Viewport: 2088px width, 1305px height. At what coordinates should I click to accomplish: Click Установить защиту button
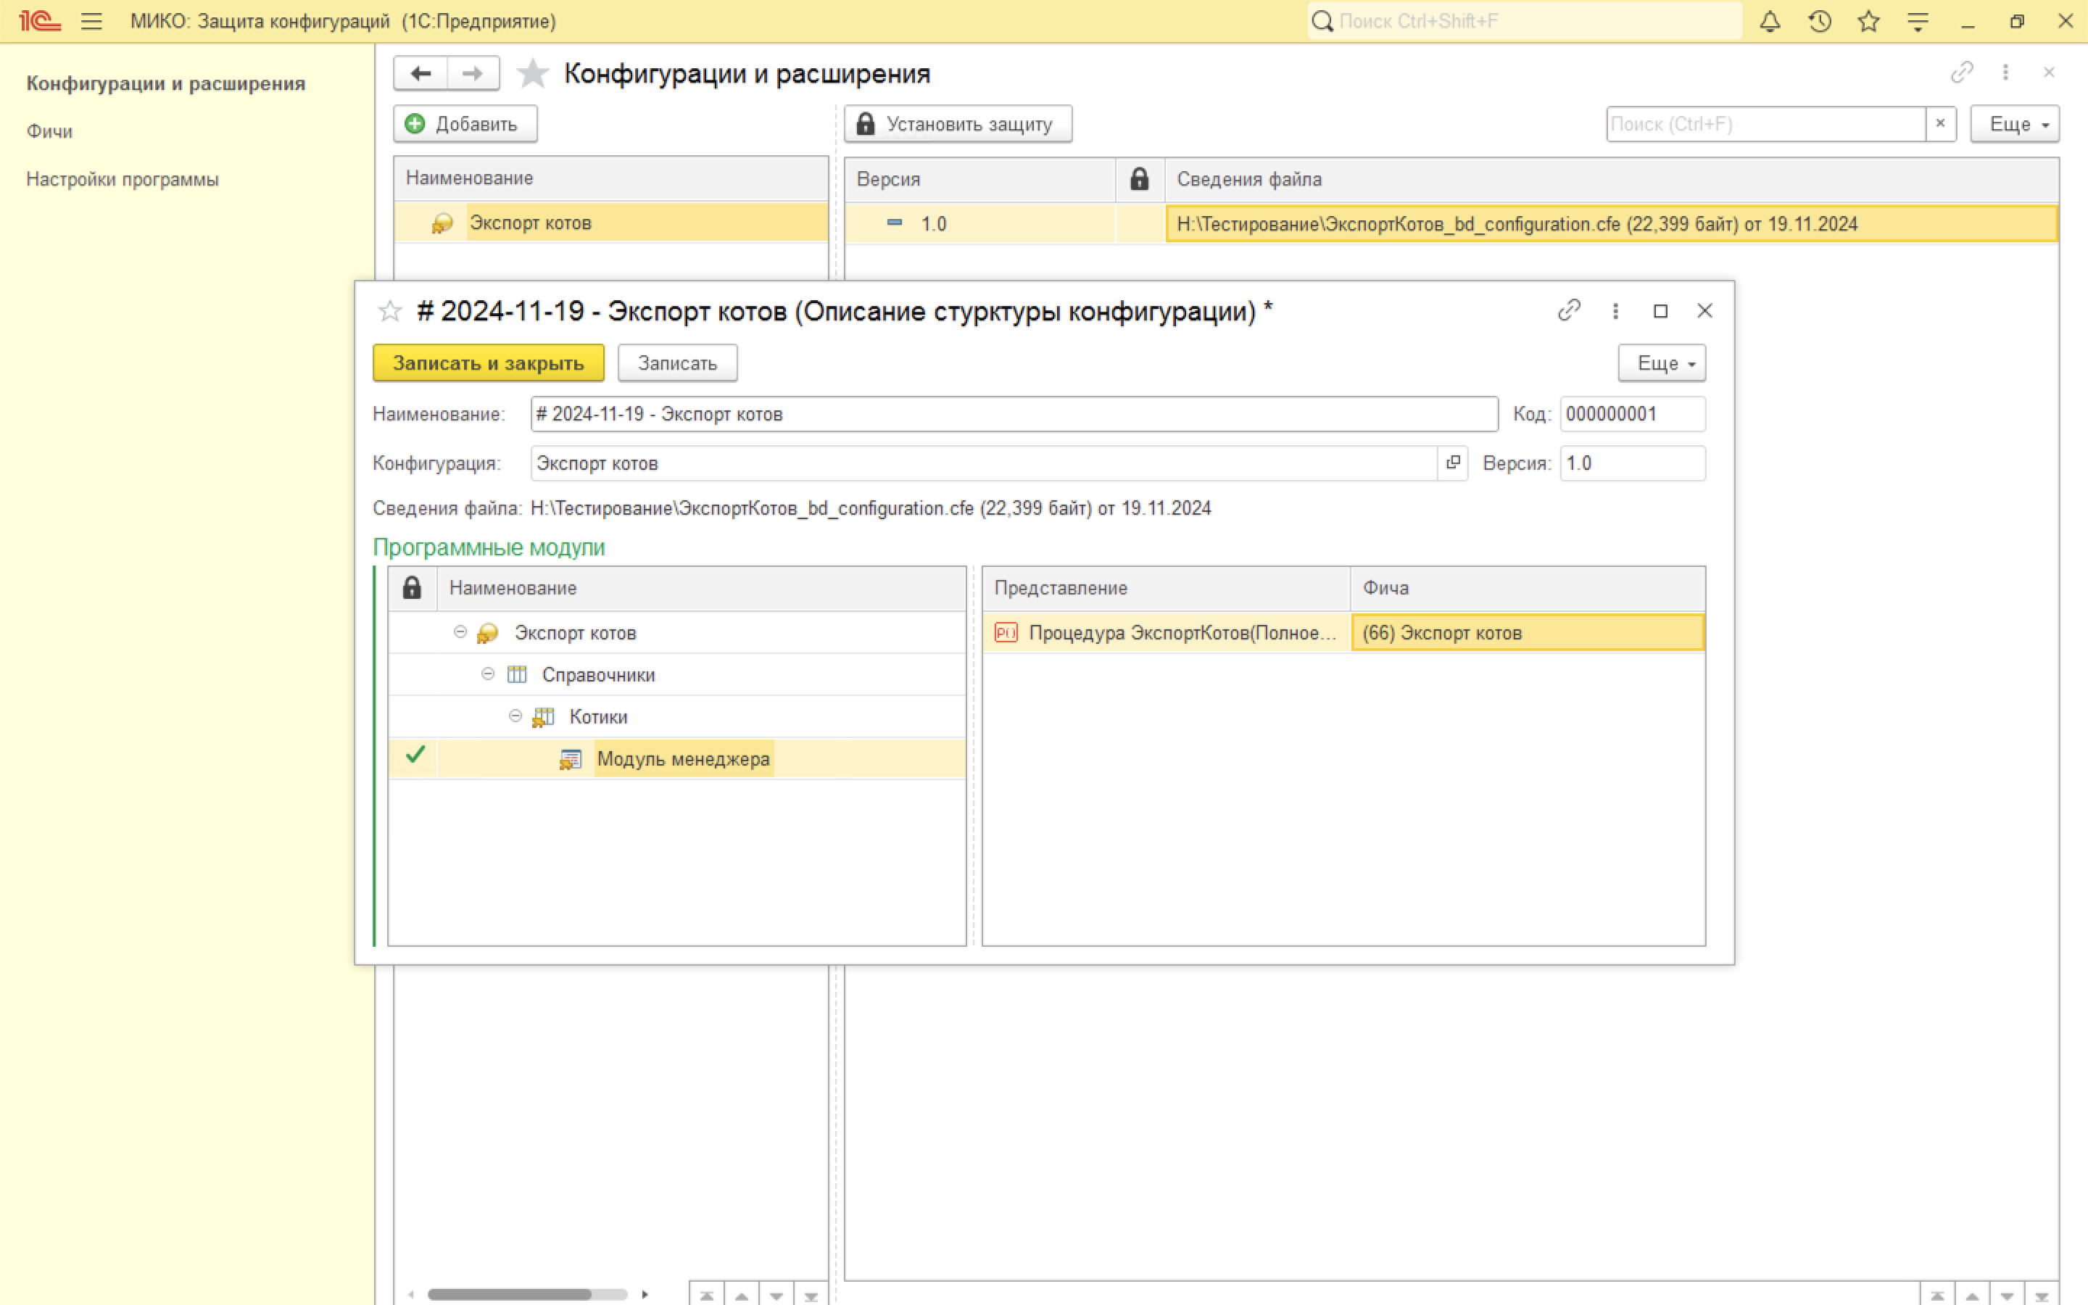click(958, 123)
